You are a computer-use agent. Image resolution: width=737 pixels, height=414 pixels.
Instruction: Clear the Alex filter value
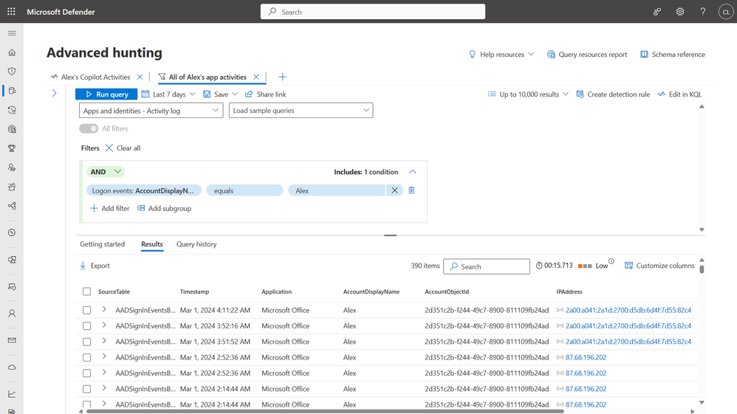tap(394, 190)
